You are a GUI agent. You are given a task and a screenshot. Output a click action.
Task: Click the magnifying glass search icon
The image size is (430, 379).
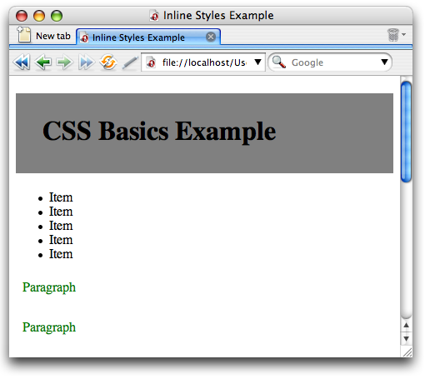(279, 62)
